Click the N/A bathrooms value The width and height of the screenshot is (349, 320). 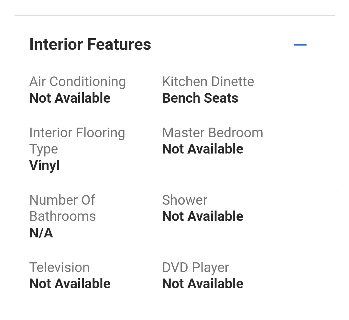click(x=41, y=233)
